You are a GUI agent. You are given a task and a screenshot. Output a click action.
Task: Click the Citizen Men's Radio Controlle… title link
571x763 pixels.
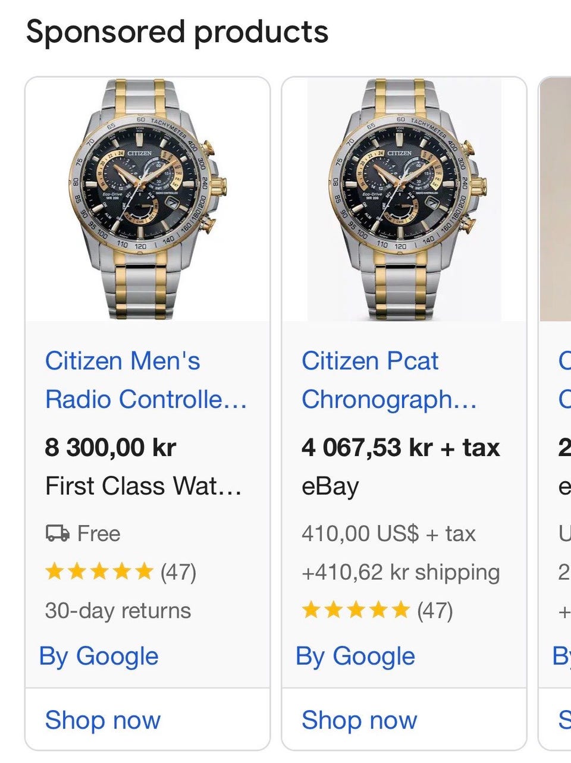tap(146, 380)
